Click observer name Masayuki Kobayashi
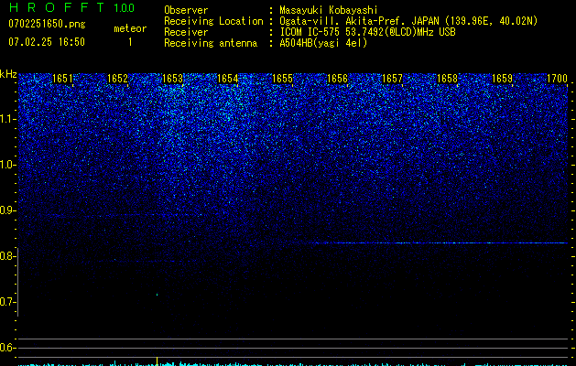 [x=329, y=10]
